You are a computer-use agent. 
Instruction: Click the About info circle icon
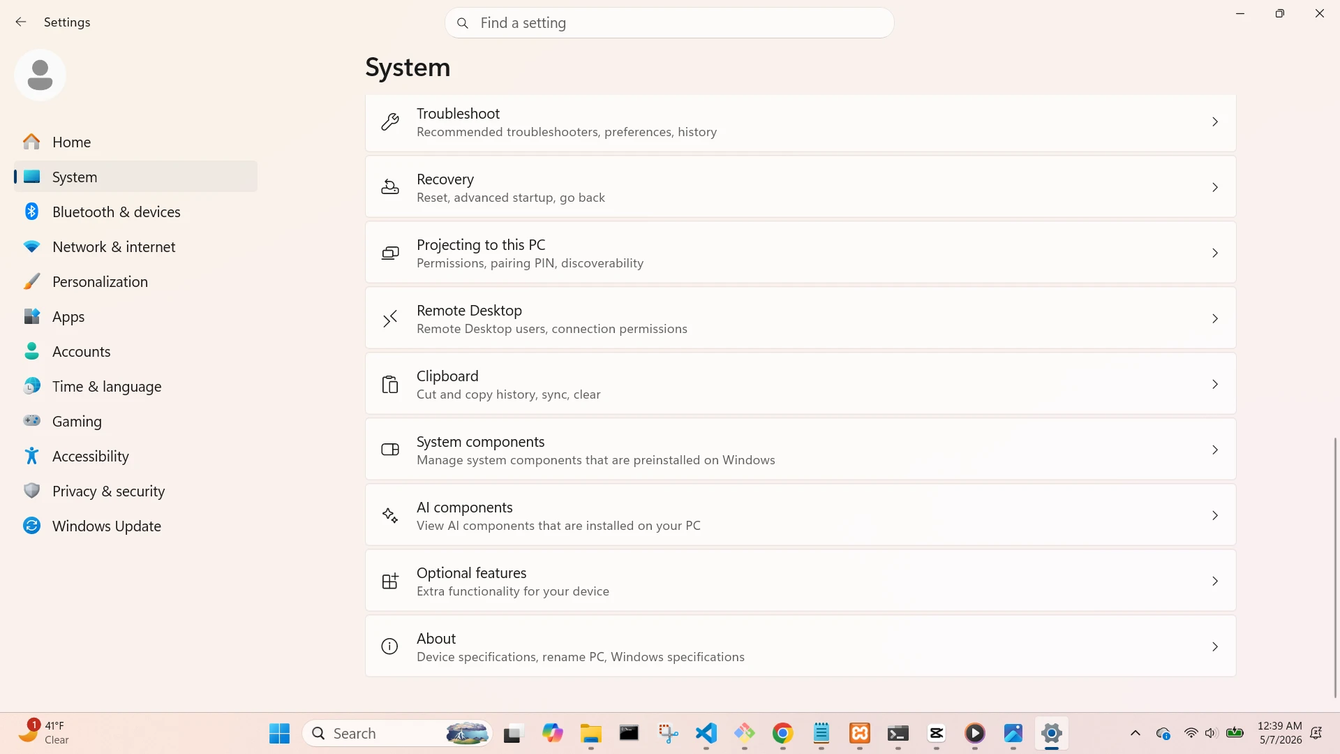point(390,646)
